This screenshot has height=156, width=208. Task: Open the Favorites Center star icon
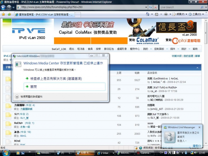pyautogui.click(x=3, y=14)
